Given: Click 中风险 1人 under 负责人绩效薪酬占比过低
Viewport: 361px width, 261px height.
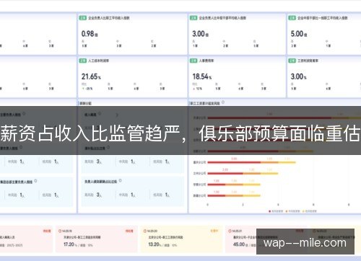Looking at the screenshot, I should click(x=127, y=195).
